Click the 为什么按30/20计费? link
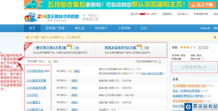218x111 pixels. [x=153, y=73]
